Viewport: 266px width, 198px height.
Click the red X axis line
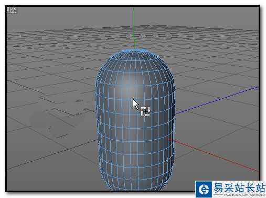pyautogui.click(x=212, y=154)
